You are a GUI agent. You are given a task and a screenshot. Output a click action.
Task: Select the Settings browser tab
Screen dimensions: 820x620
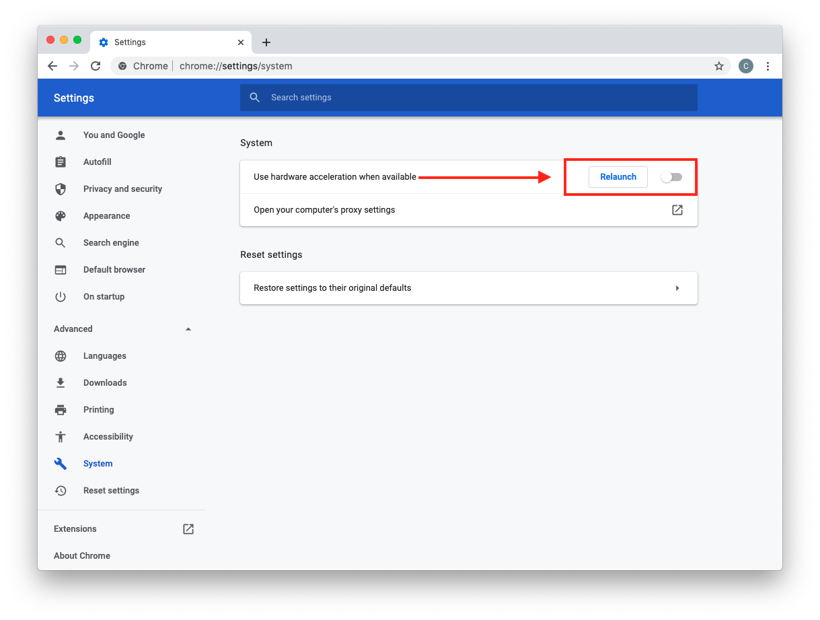pyautogui.click(x=171, y=42)
